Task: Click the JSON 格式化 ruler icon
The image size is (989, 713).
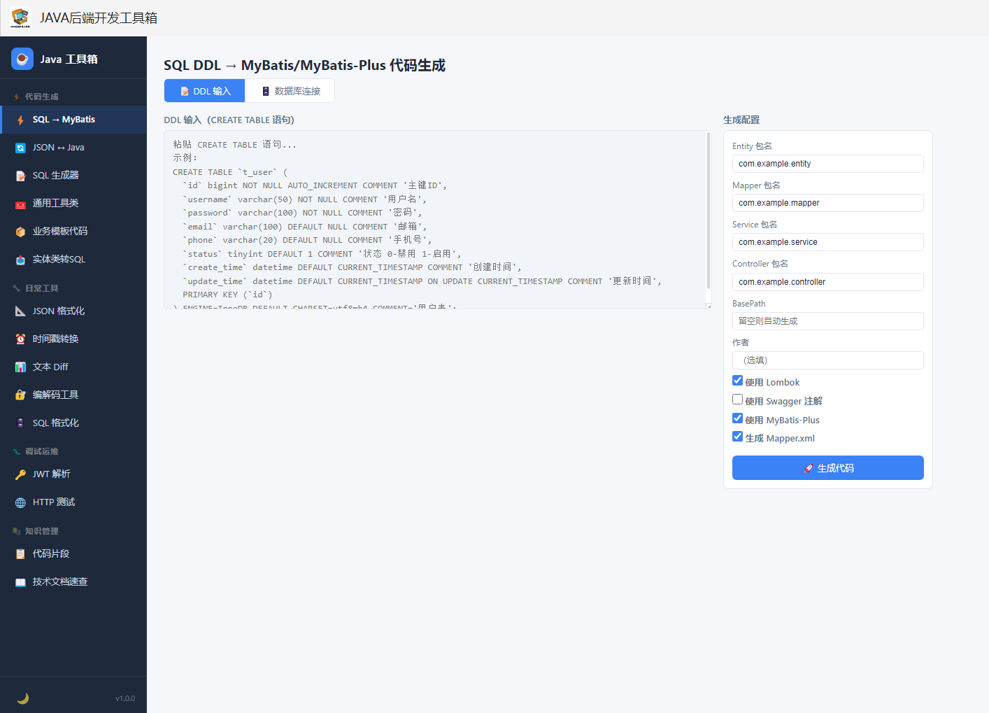Action: [x=20, y=311]
